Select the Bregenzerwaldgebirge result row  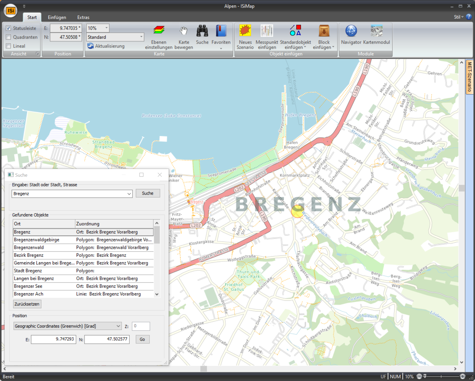(83, 240)
